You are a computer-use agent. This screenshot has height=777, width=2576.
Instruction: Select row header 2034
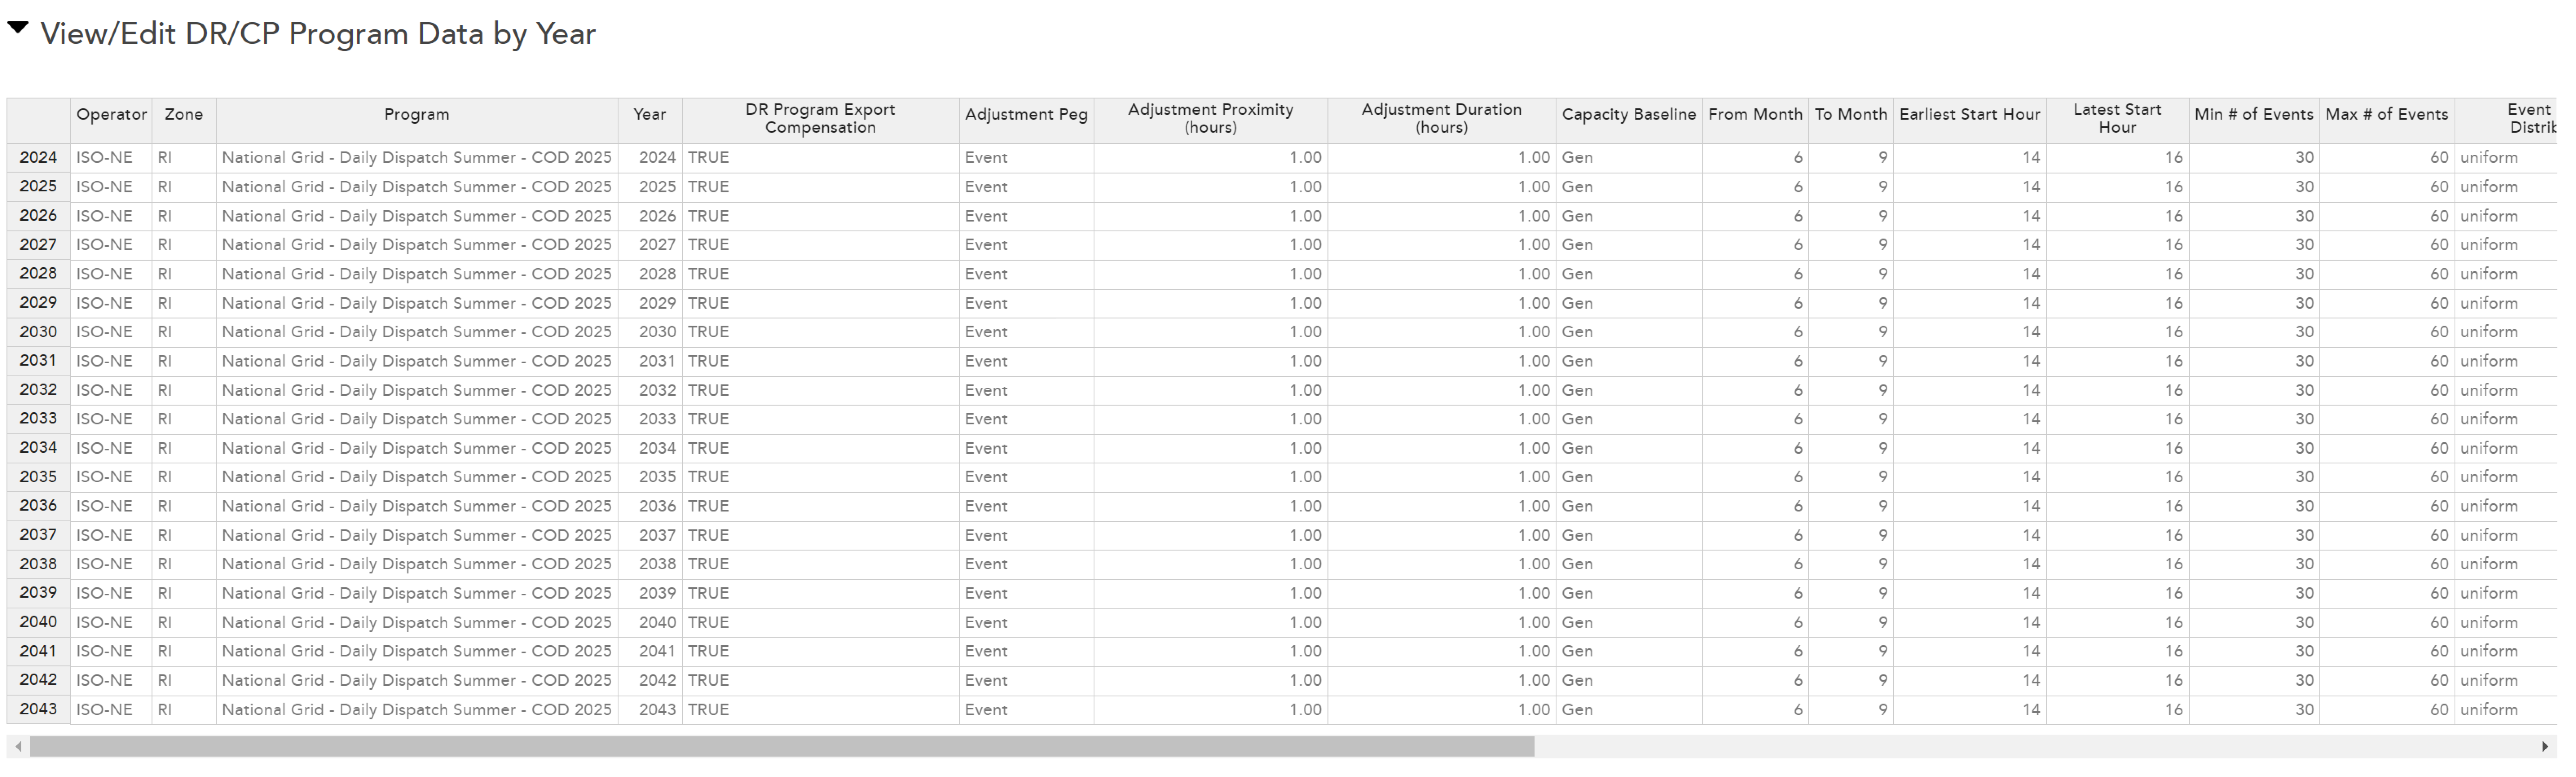coord(38,448)
